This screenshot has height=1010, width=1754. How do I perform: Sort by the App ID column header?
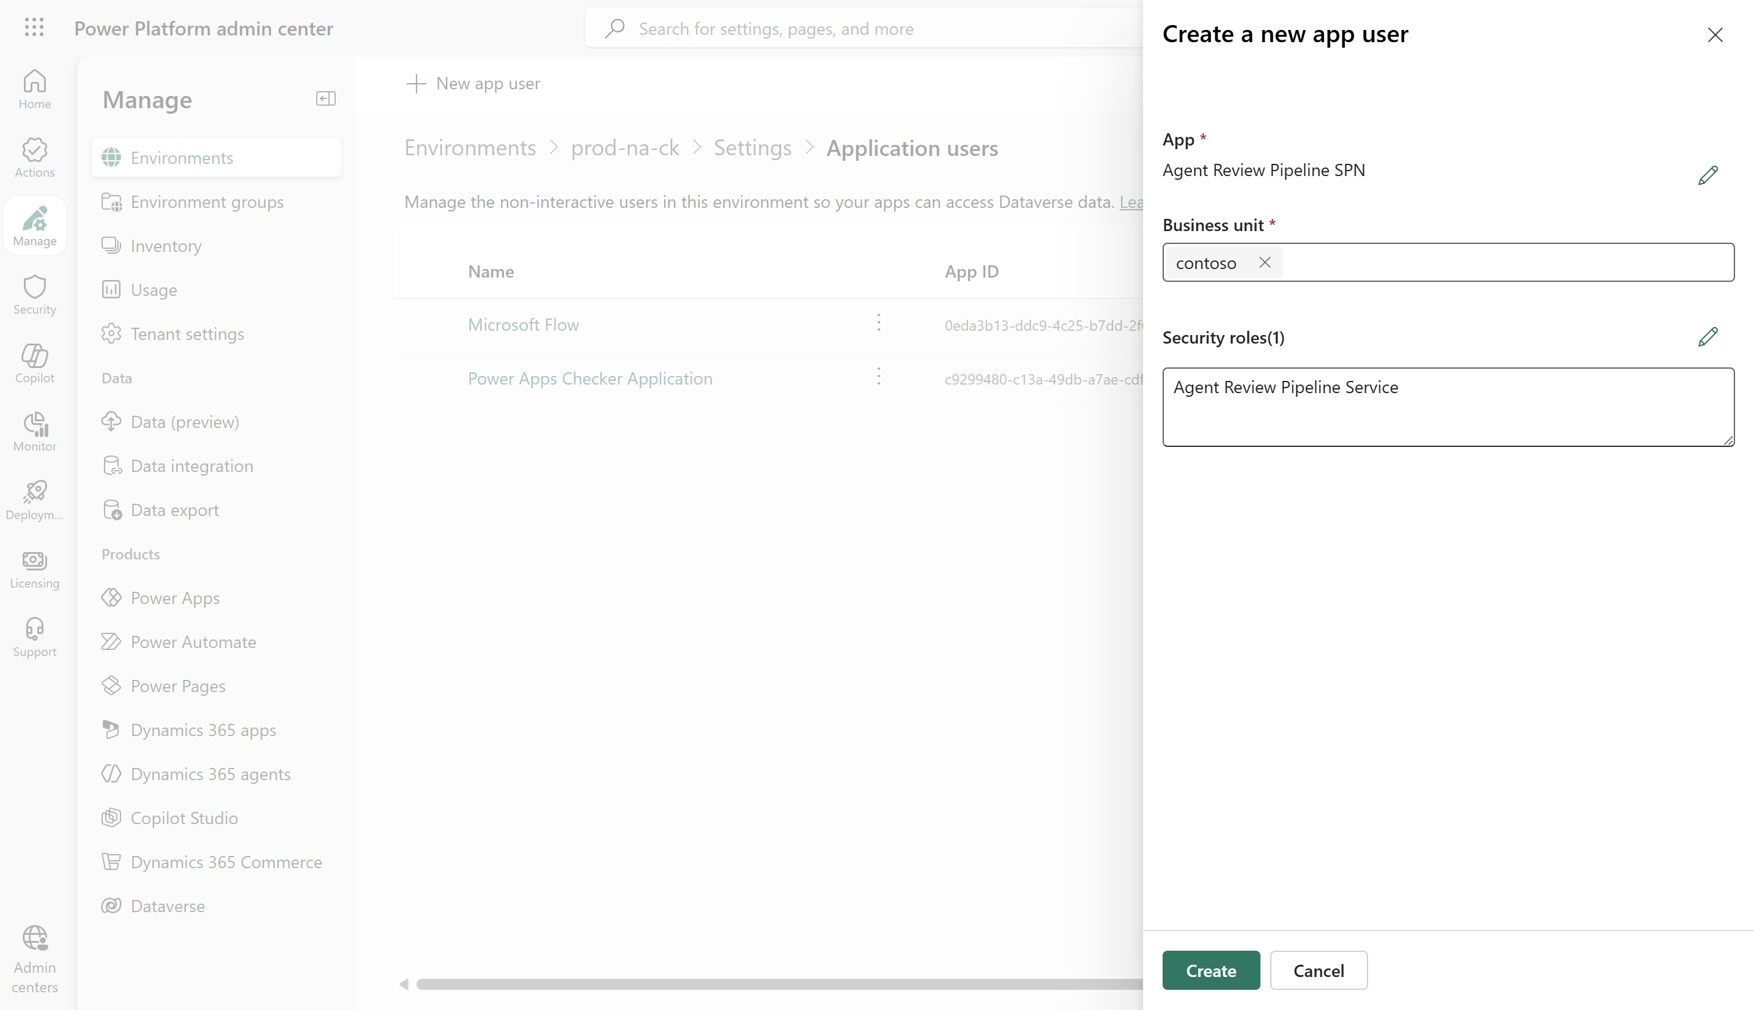[971, 271]
